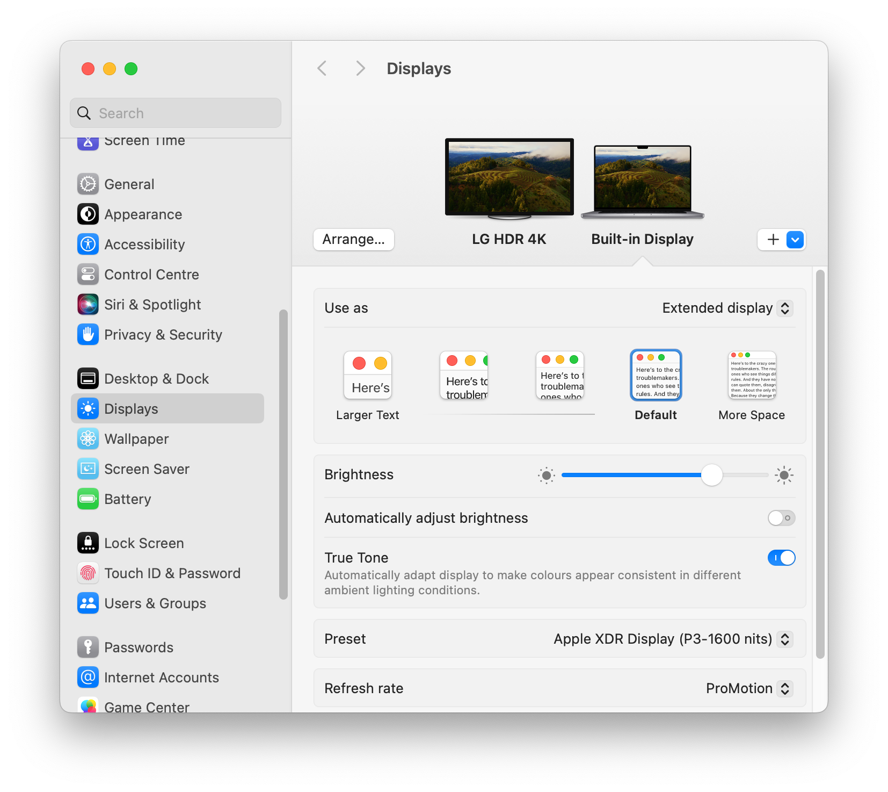Screen dimensions: 888x792
Task: Click the Users & Groups icon
Action: tap(88, 603)
